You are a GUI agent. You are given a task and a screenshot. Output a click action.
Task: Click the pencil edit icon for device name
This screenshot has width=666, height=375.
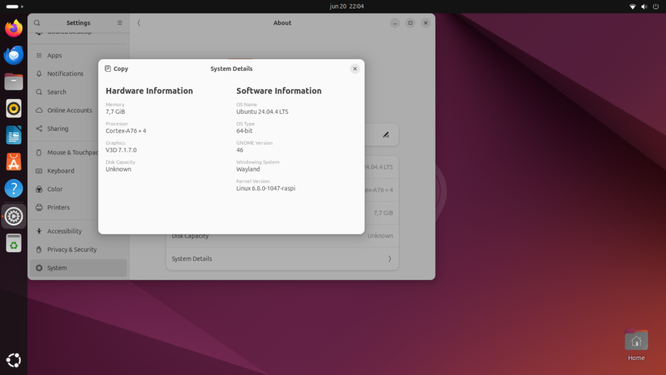(386, 135)
